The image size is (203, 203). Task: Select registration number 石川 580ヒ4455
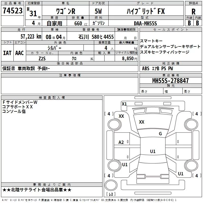click(96, 37)
